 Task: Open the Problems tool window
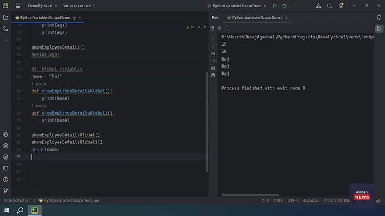[5, 179]
